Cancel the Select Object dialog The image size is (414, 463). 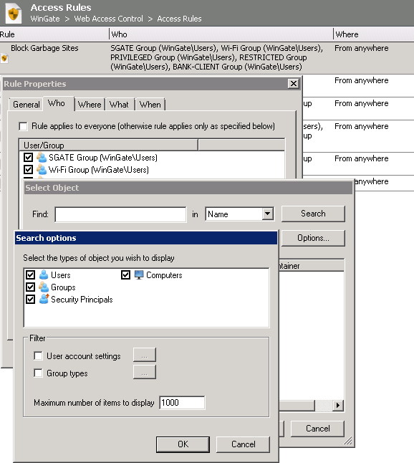click(x=317, y=429)
